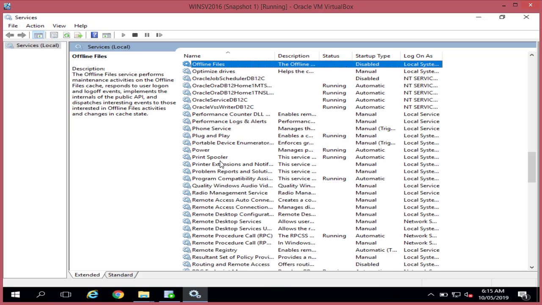Select the Remote Desktop Services row
Image resolution: width=542 pixels, height=305 pixels.
312,222
